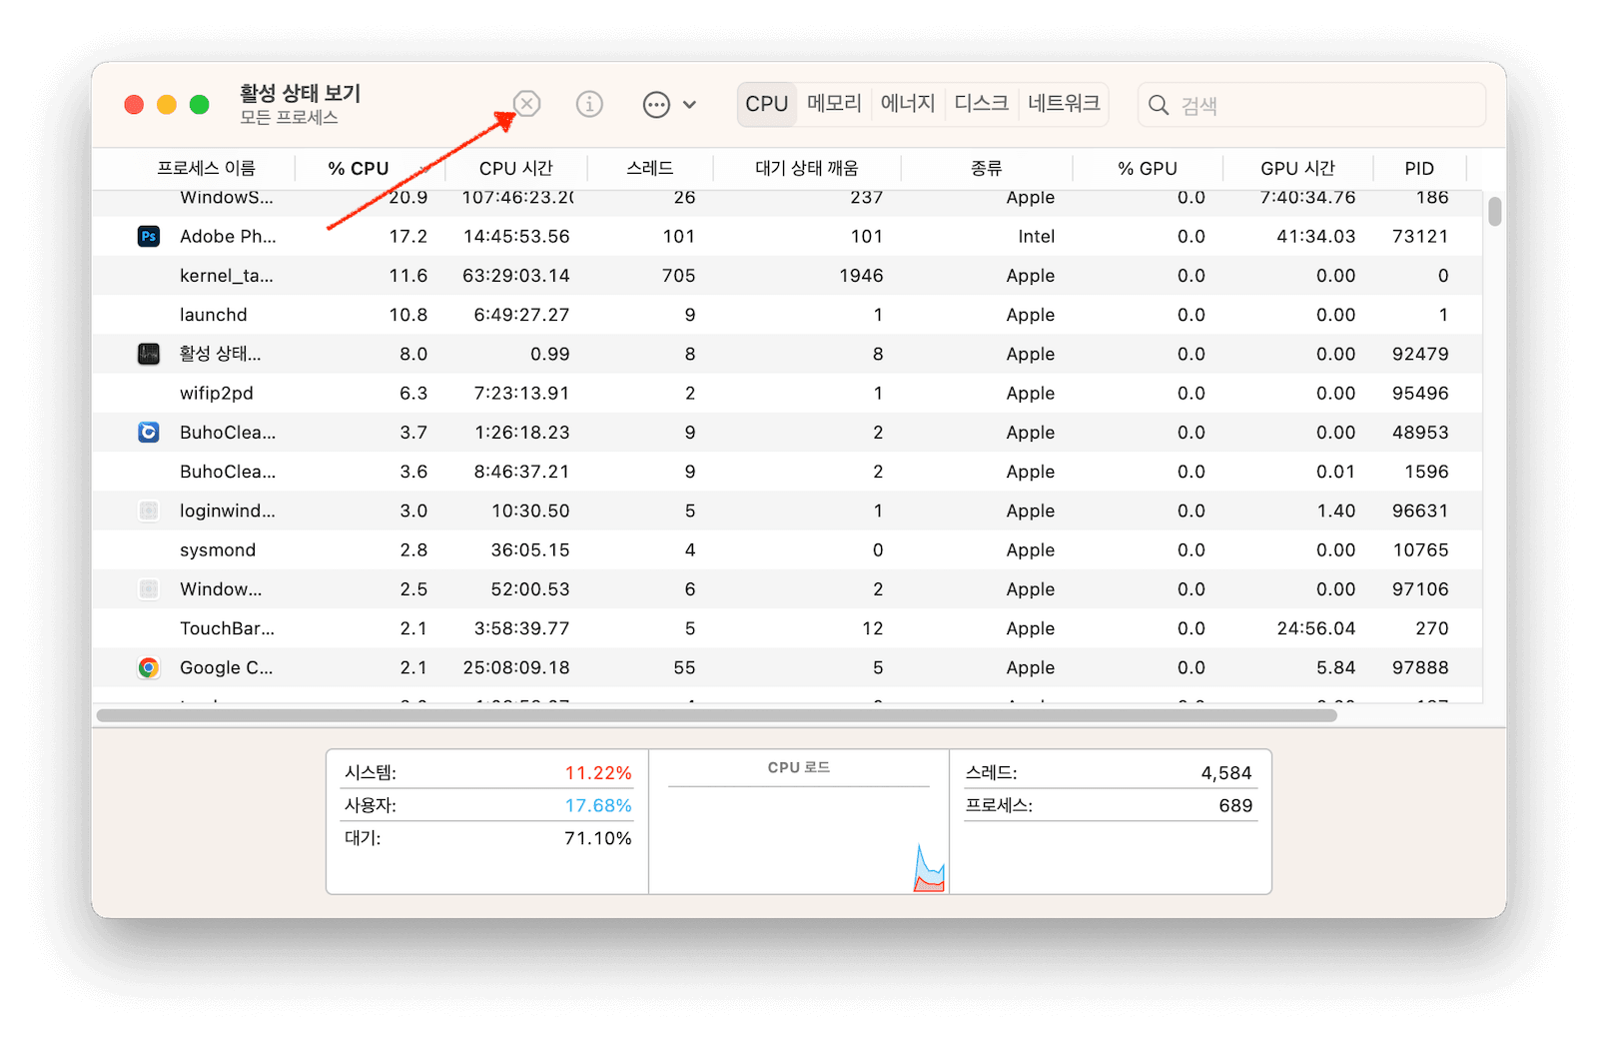This screenshot has width=1598, height=1039.
Task: Select the wifip2pd process row
Action: point(787,393)
